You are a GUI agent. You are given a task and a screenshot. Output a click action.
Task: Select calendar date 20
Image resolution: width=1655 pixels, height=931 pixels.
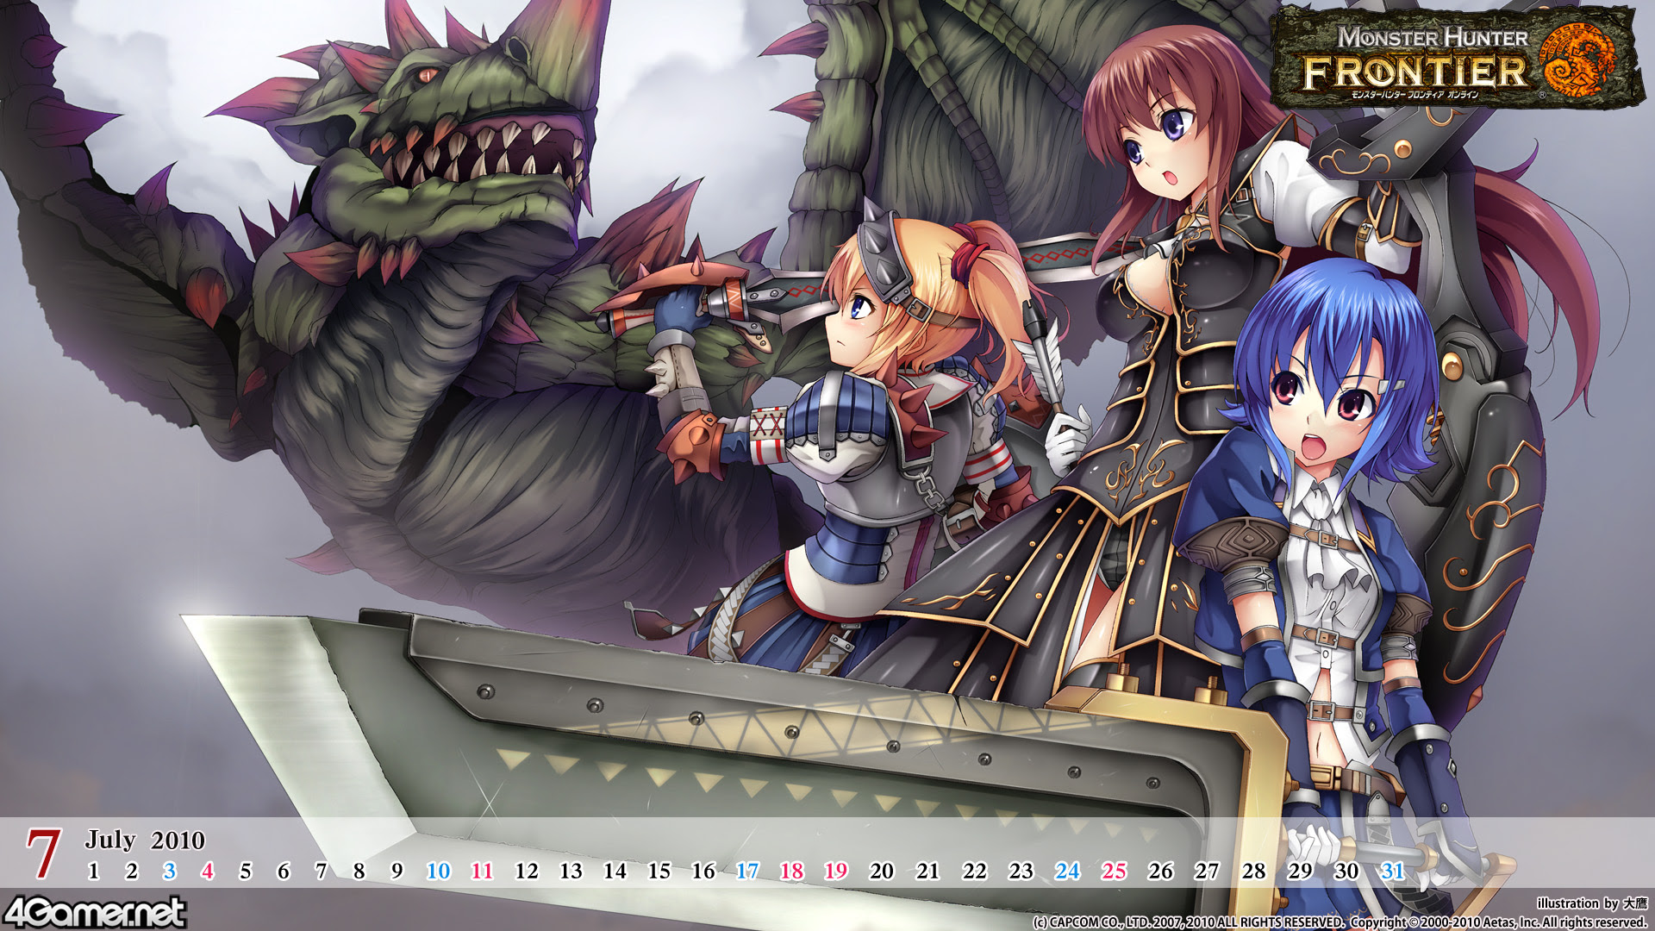(x=881, y=871)
